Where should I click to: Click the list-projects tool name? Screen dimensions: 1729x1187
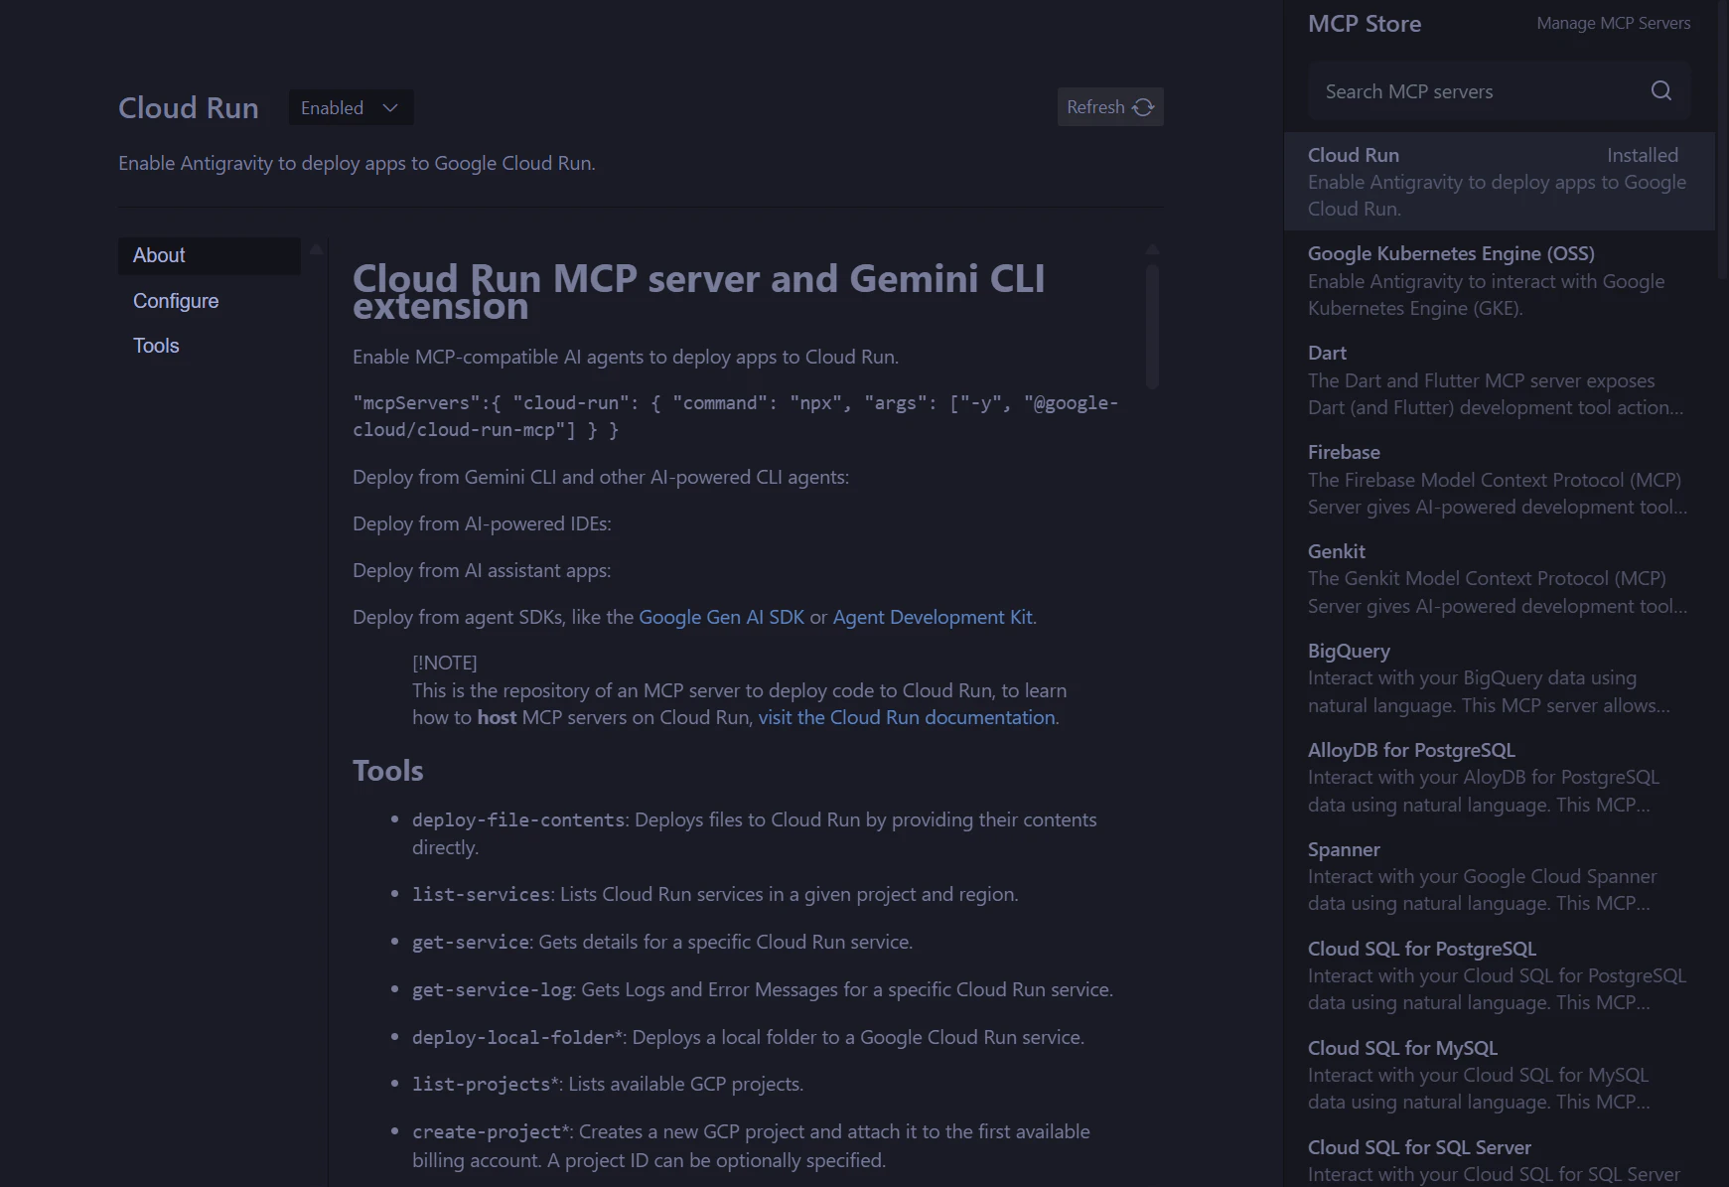(482, 1084)
